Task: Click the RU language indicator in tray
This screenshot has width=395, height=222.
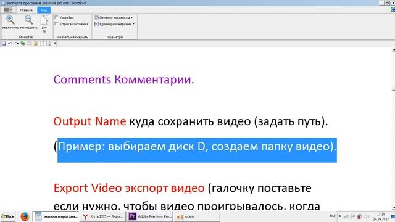Action: point(332,216)
